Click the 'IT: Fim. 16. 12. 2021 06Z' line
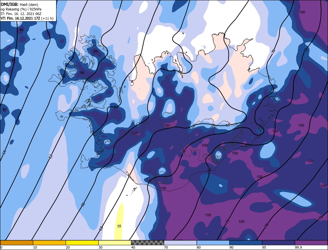328x250 pixels. (x=21, y=14)
